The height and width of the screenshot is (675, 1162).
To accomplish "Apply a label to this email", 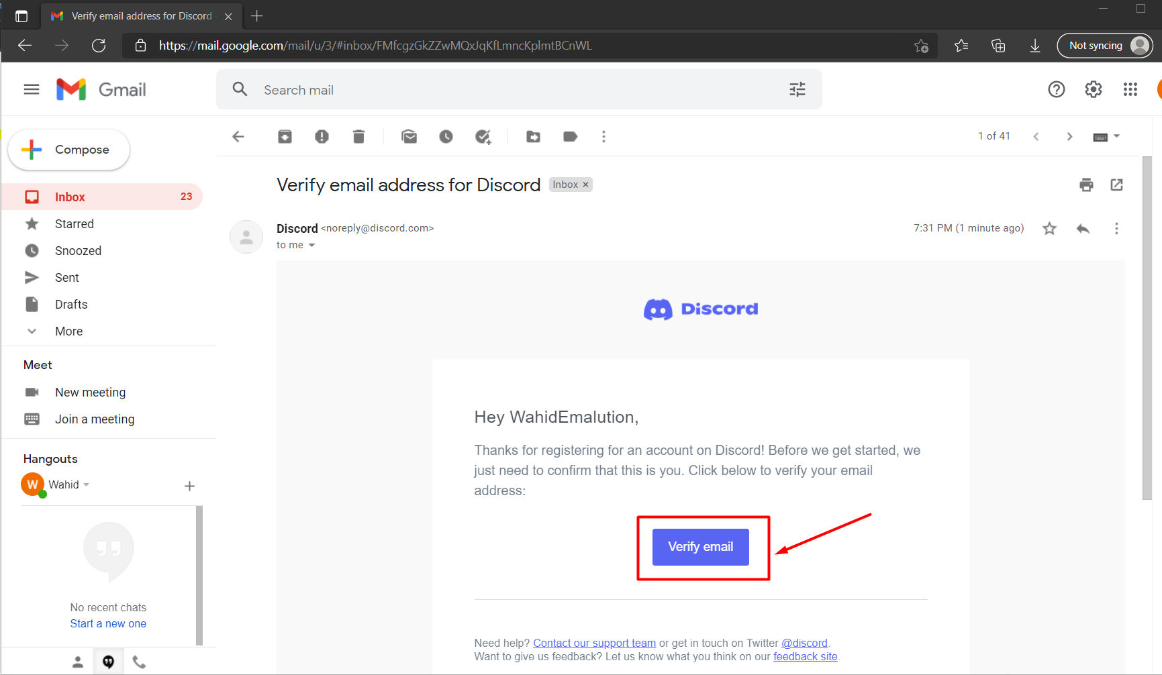I will [x=570, y=137].
